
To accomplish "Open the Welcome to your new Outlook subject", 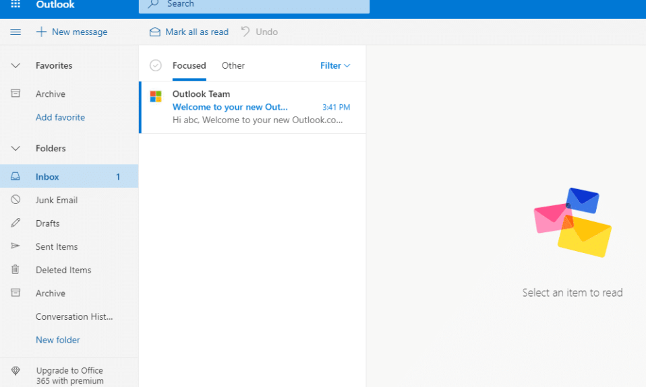I will pos(230,107).
